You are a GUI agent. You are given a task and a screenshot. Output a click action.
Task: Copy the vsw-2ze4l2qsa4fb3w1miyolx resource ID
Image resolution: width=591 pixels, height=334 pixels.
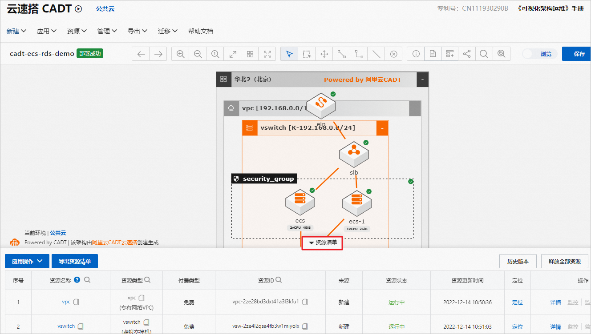[x=305, y=326]
